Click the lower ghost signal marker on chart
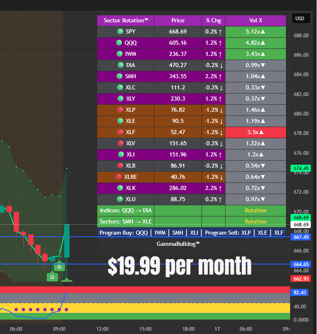 (52, 277)
